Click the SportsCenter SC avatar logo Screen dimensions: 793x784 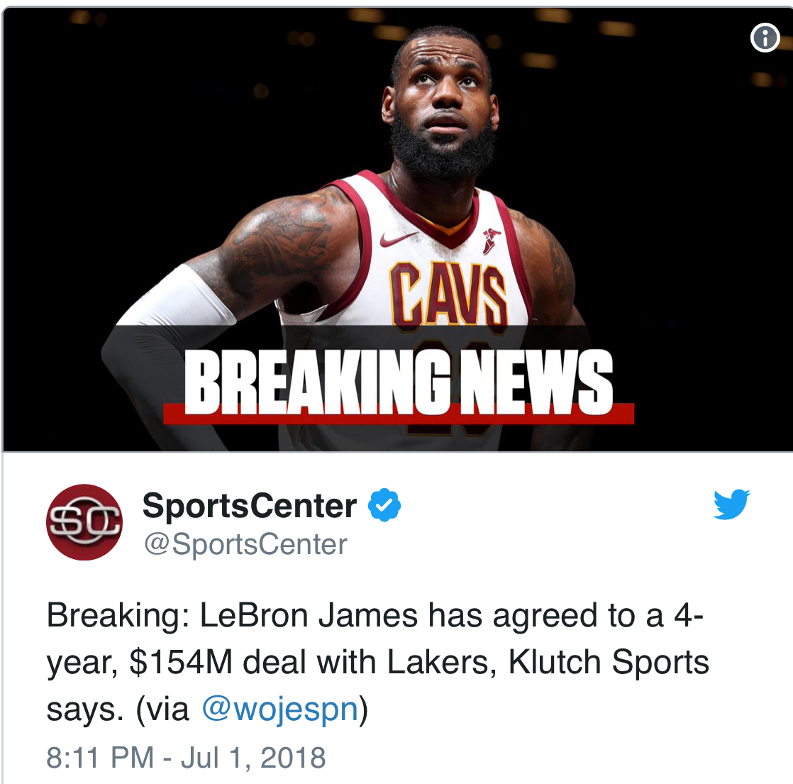(84, 522)
